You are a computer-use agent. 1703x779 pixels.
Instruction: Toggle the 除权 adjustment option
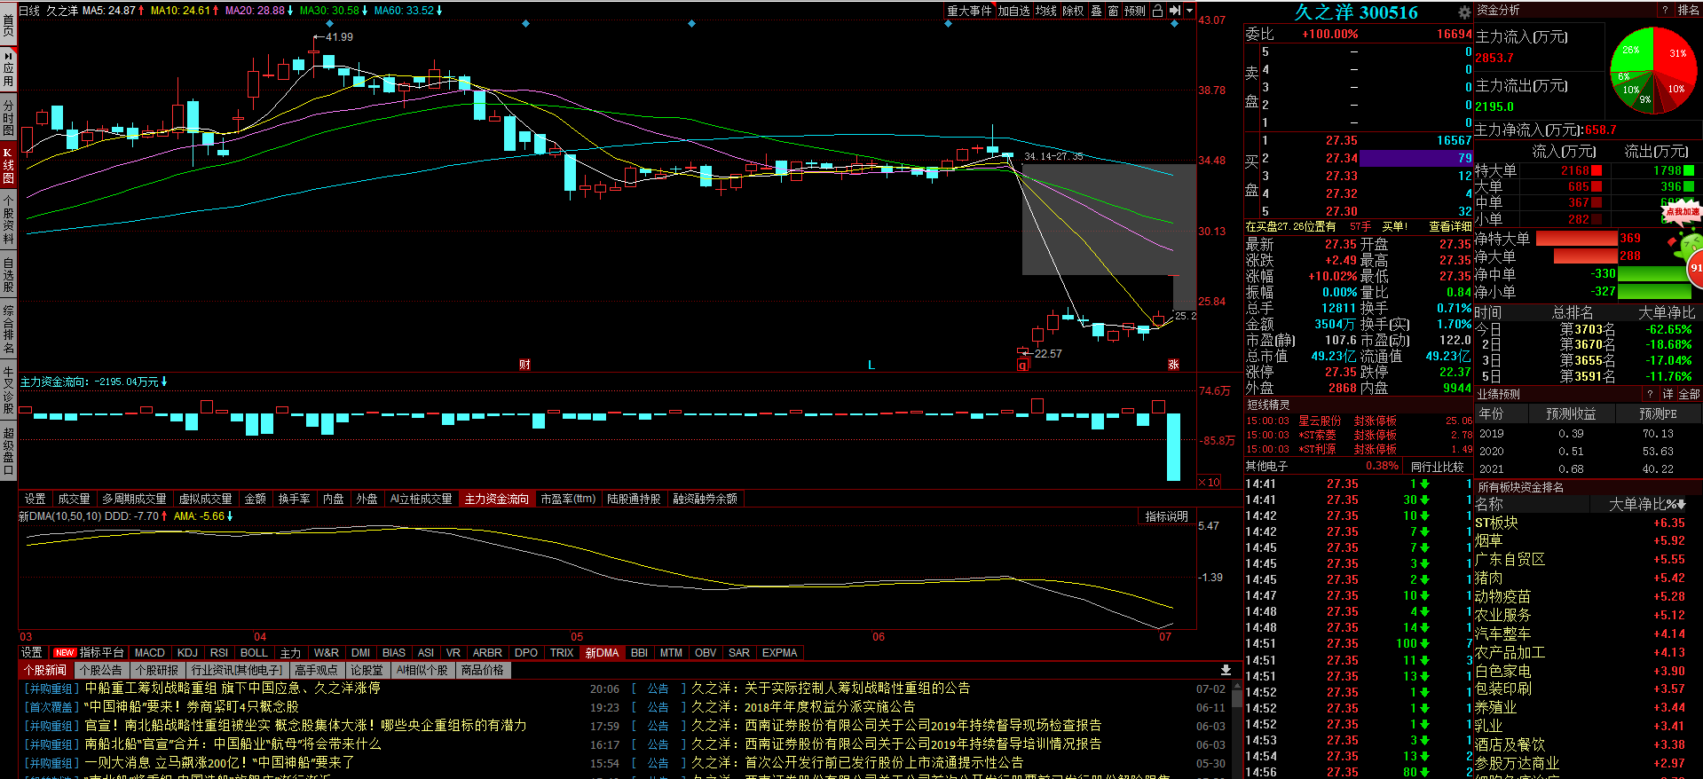pos(1073,11)
